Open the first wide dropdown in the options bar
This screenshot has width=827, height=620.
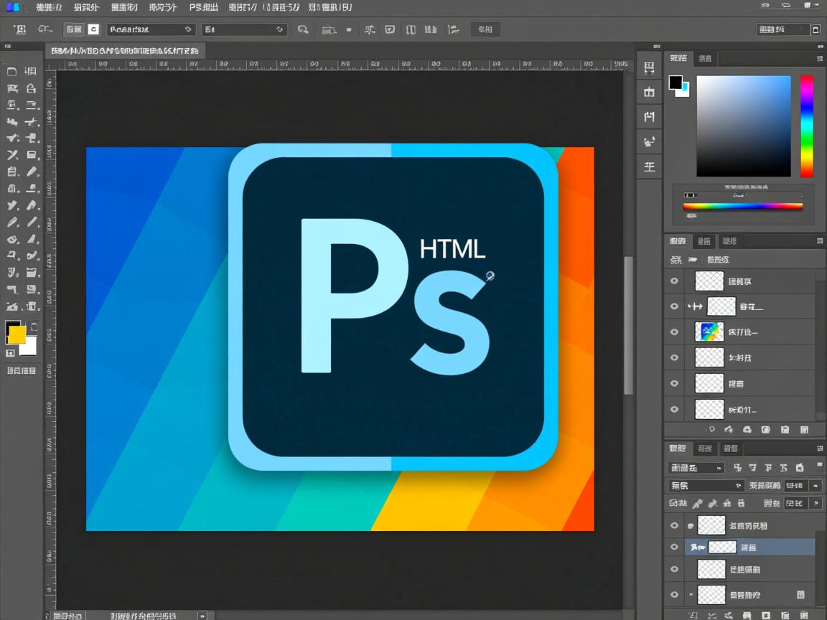pyautogui.click(x=151, y=29)
